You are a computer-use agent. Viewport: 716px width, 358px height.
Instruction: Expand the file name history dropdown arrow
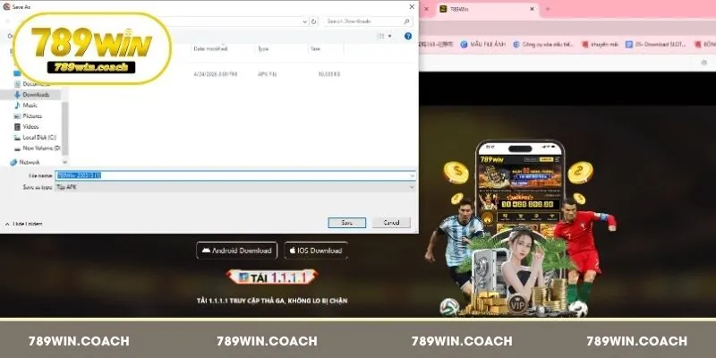(413, 175)
